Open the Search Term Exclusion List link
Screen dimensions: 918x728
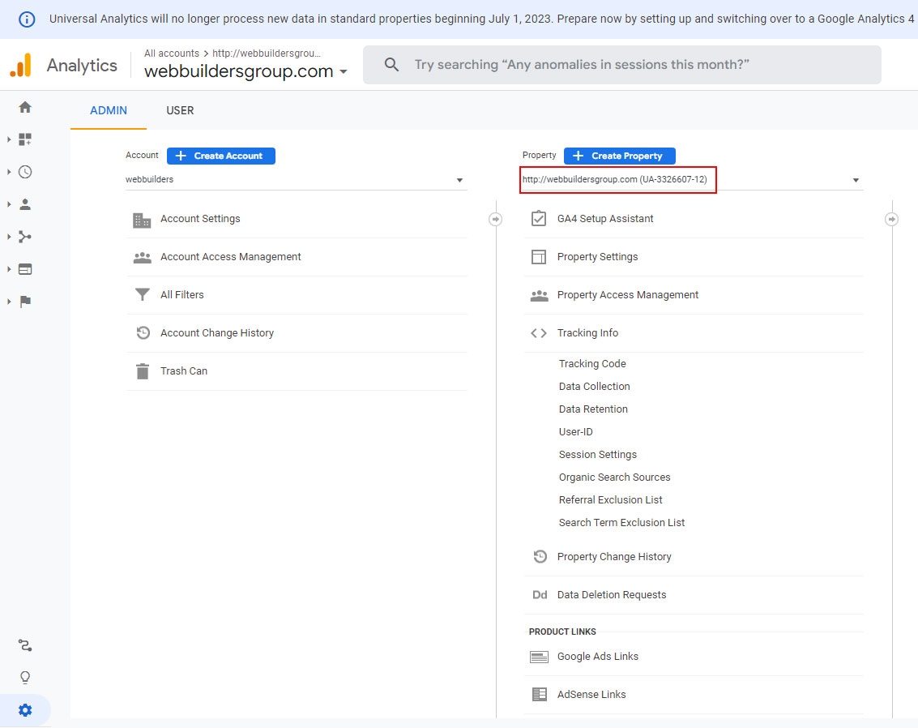[x=621, y=523]
